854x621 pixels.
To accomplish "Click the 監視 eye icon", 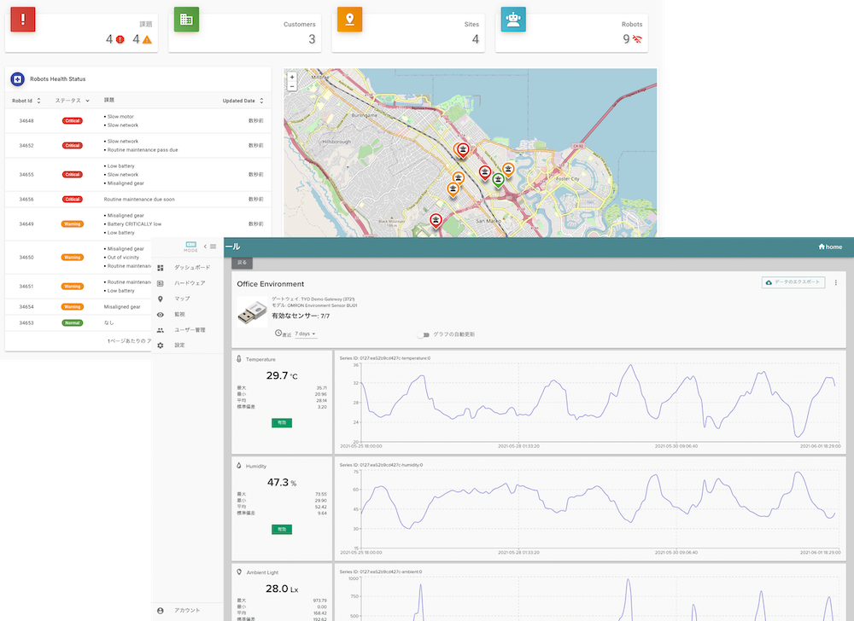I will (x=161, y=315).
